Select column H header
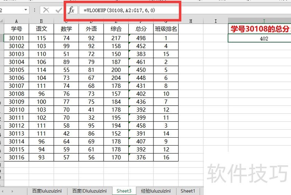Screen dimensions: 291x195 pos(191,21)
